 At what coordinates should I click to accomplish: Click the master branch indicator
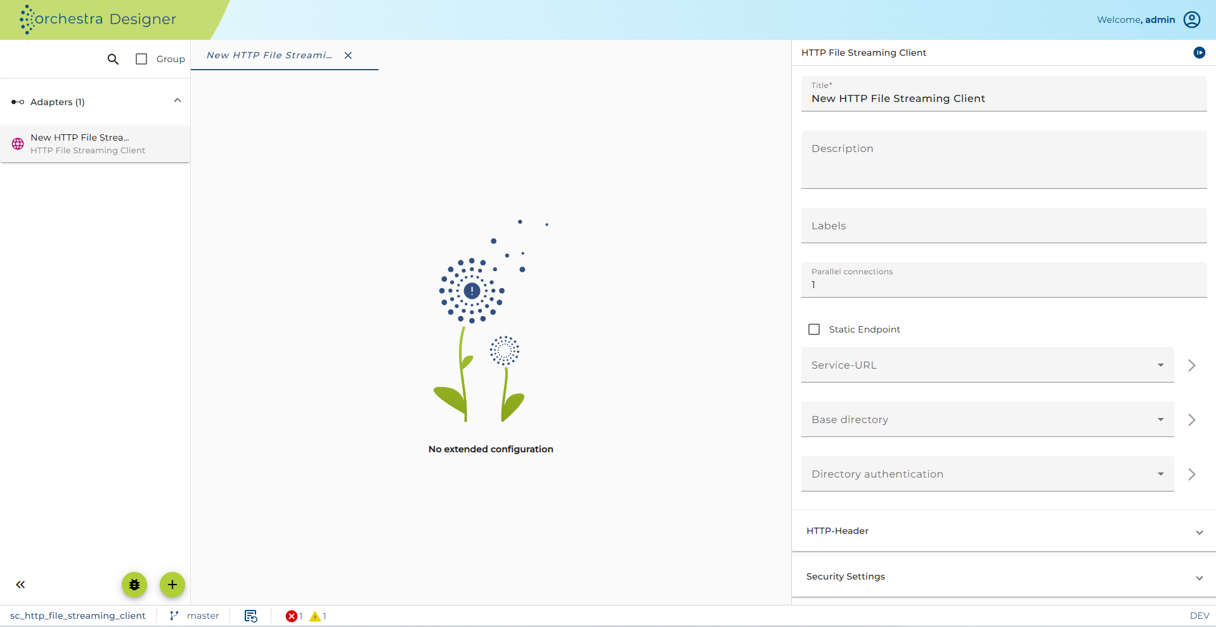203,616
